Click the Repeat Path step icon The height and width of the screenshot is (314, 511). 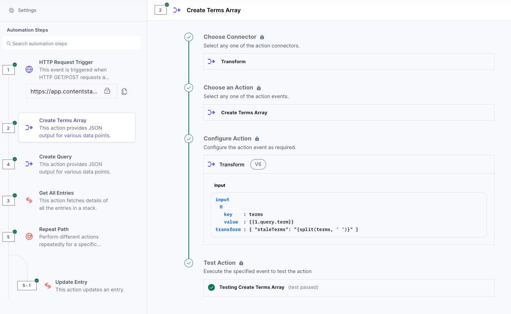(x=29, y=236)
